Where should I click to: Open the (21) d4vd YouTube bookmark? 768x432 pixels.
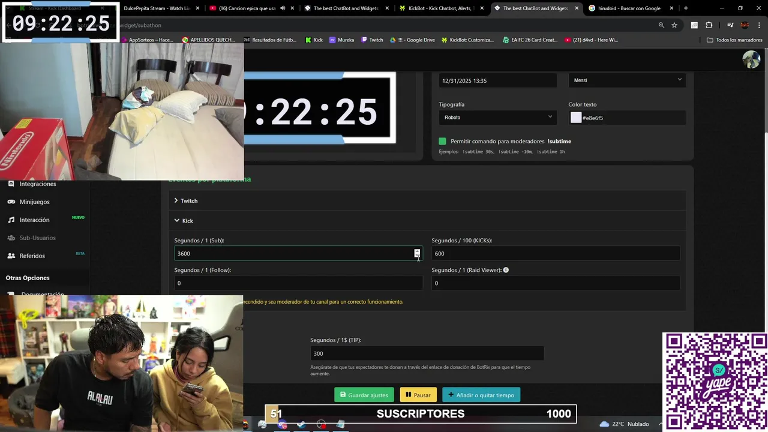tap(592, 40)
